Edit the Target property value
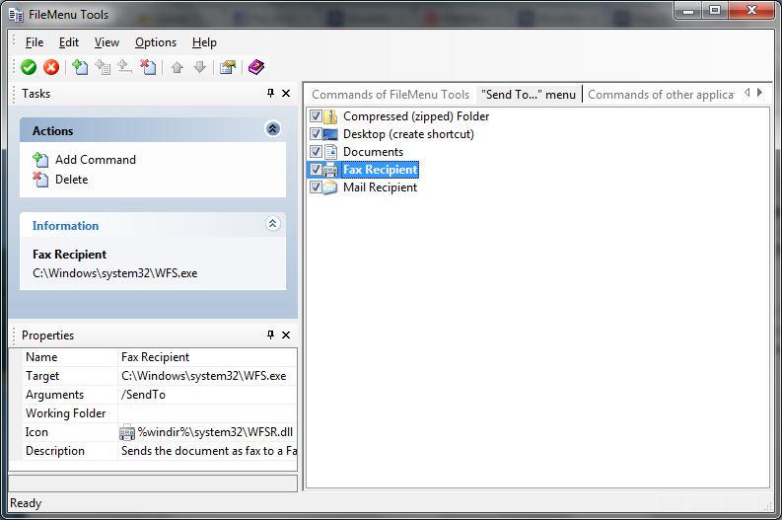This screenshot has width=782, height=520. coord(207,376)
